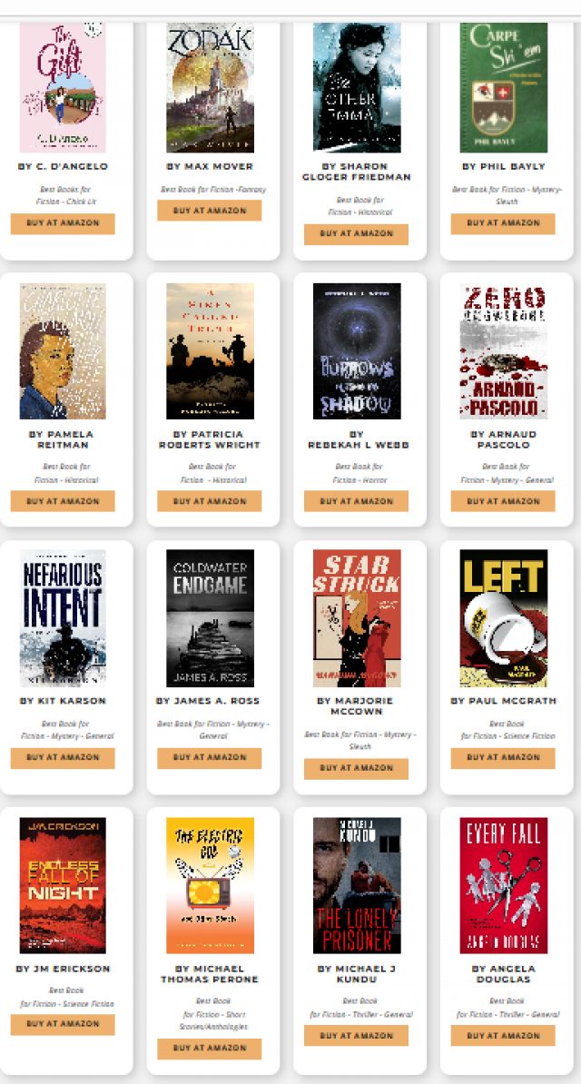Buy Michael Thomas Perone's book at Amazon
Image resolution: width=581 pixels, height=1084 pixels.
point(210,1048)
